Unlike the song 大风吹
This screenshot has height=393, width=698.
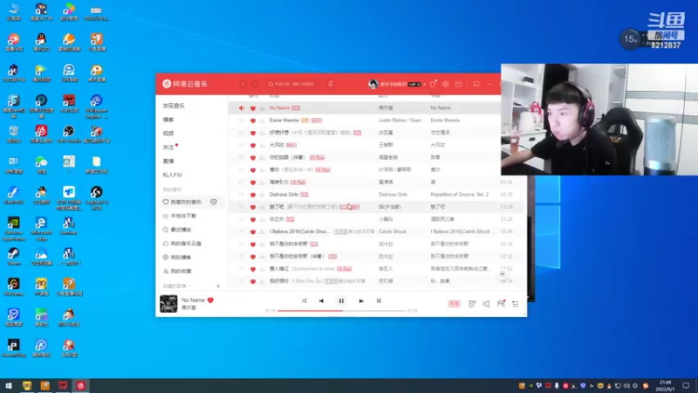pyautogui.click(x=253, y=145)
